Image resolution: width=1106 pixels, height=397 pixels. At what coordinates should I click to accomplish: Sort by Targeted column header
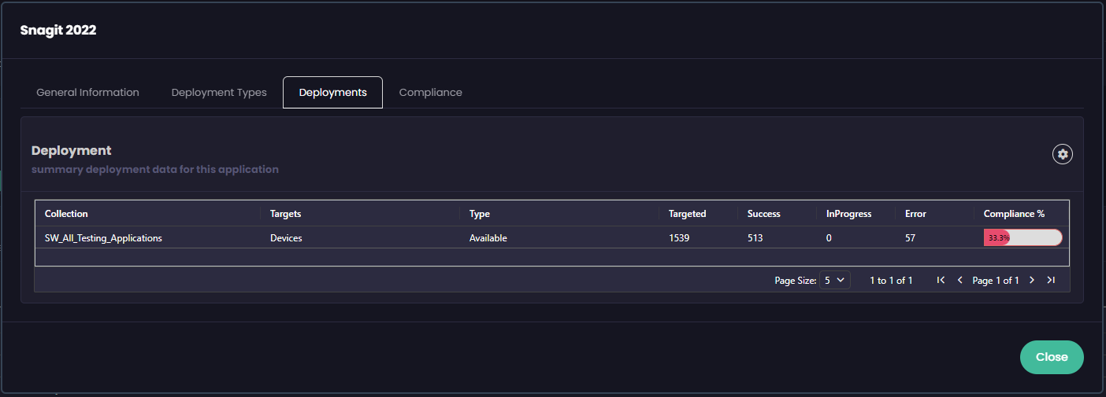tap(687, 213)
